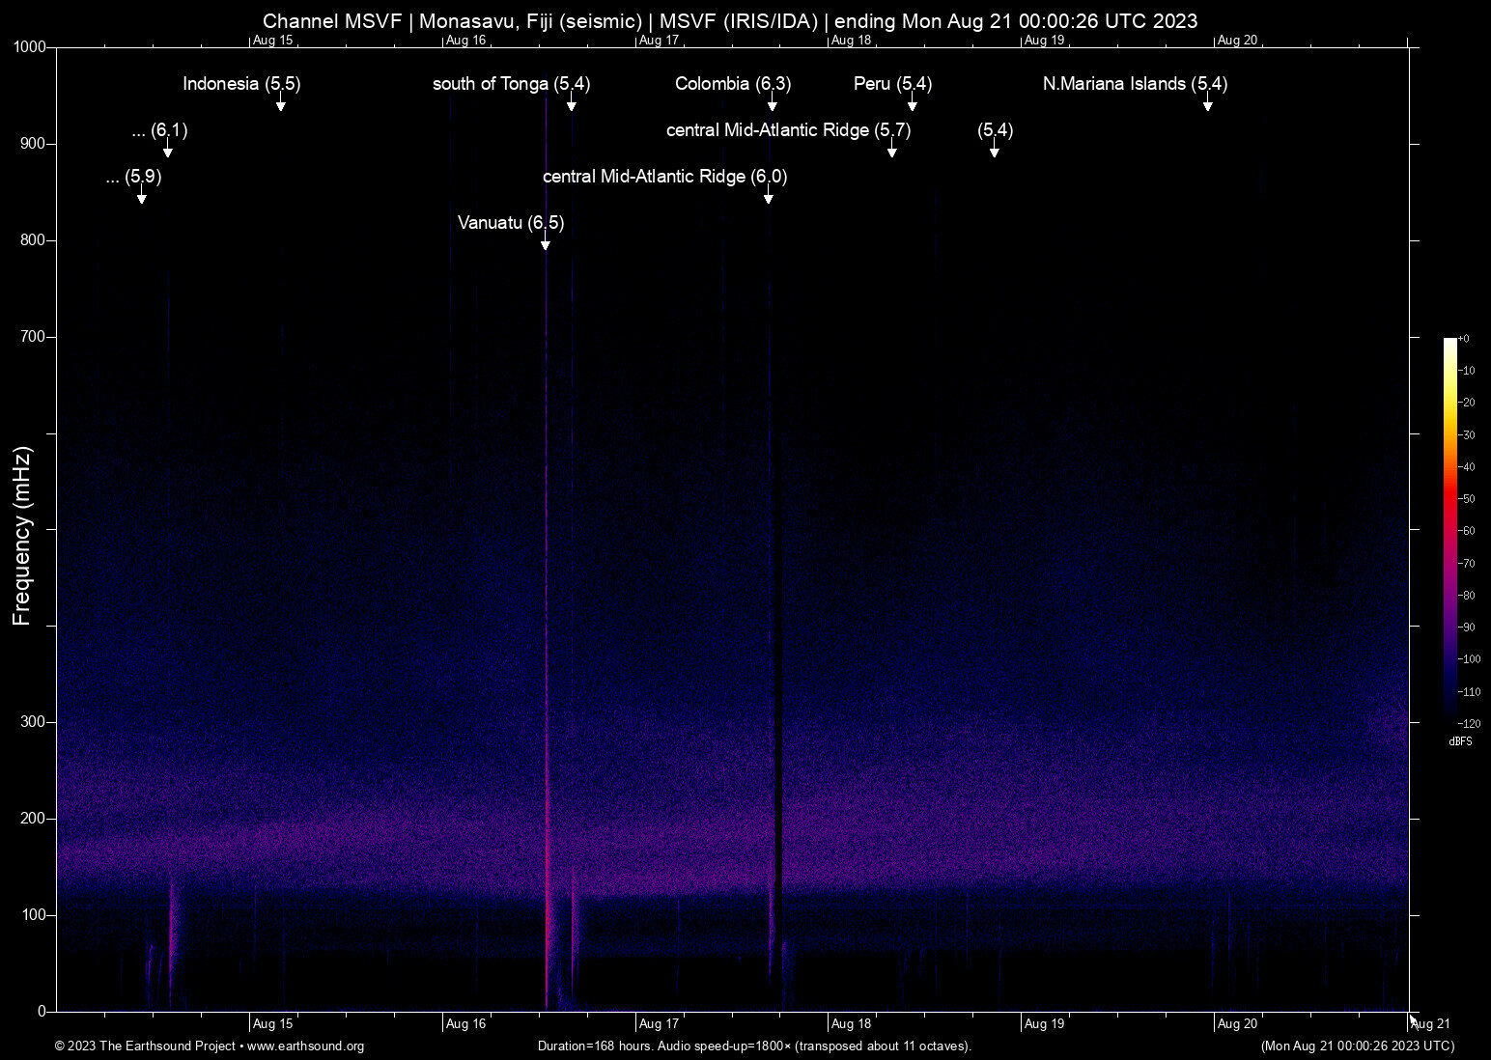Click the 300 frequency axis value
This screenshot has height=1060, width=1491.
point(34,722)
